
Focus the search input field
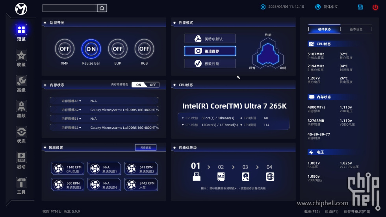coord(70,8)
